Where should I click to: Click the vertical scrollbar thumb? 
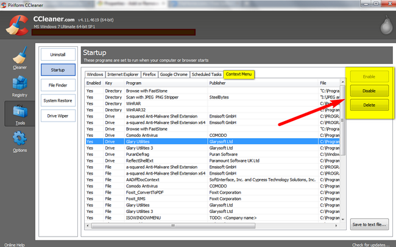[343, 120]
